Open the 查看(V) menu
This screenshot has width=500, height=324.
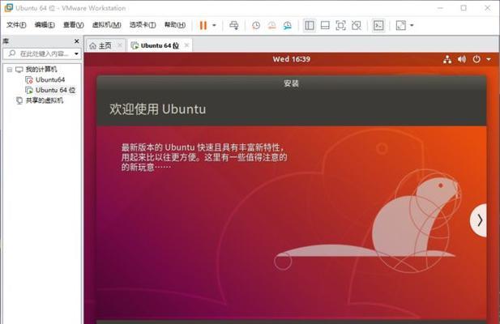pos(74,25)
